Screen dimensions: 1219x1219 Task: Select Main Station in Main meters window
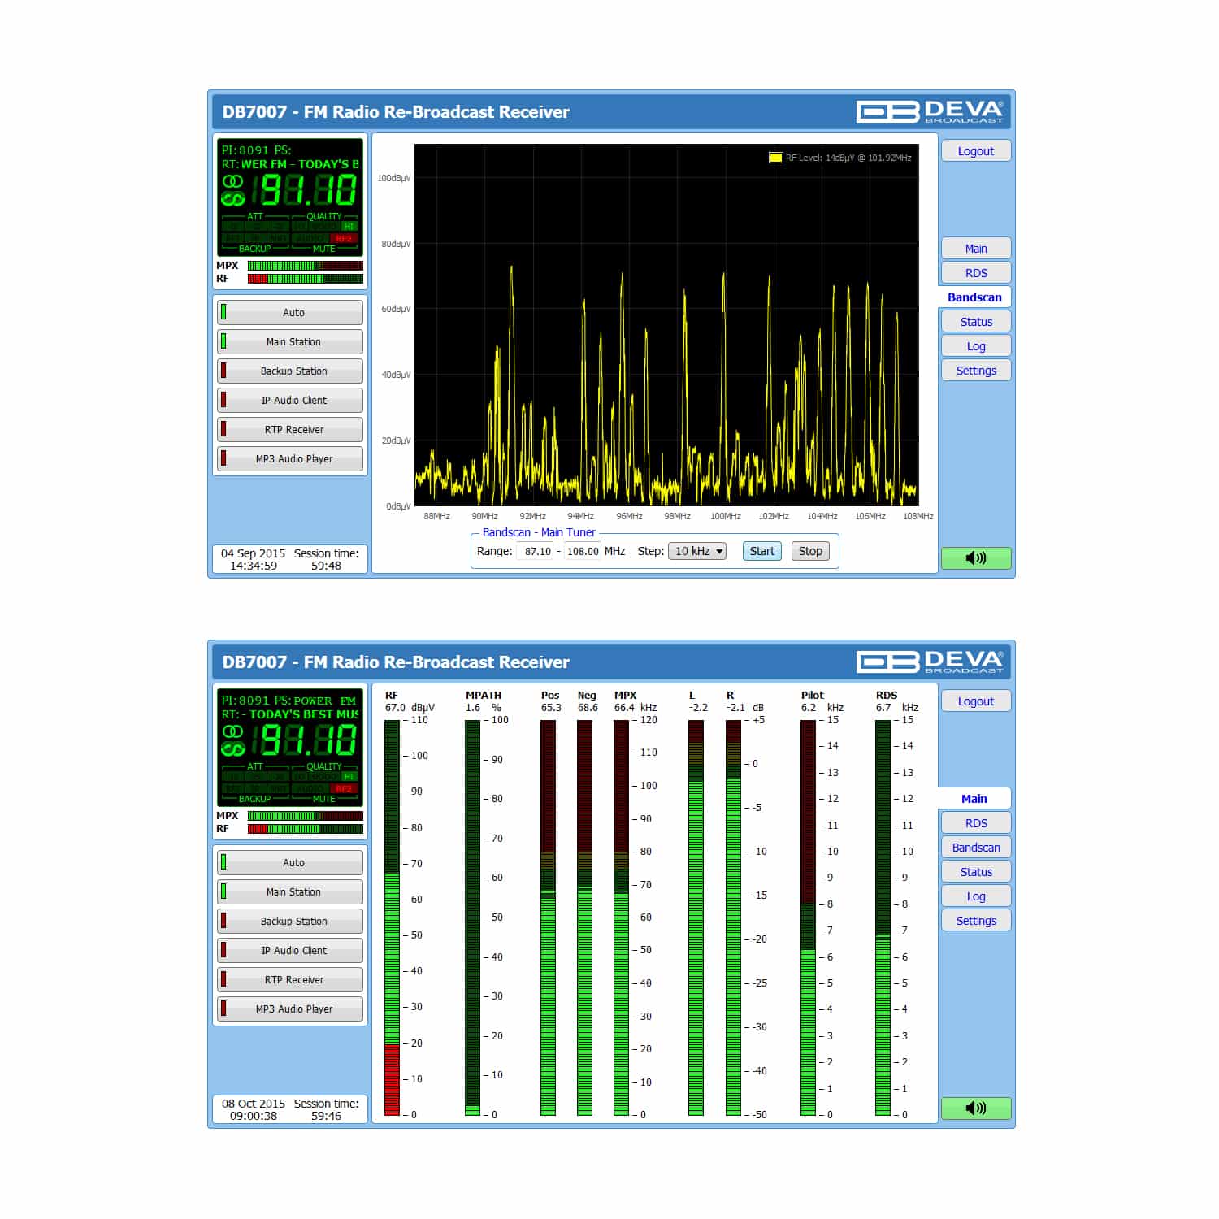(290, 891)
